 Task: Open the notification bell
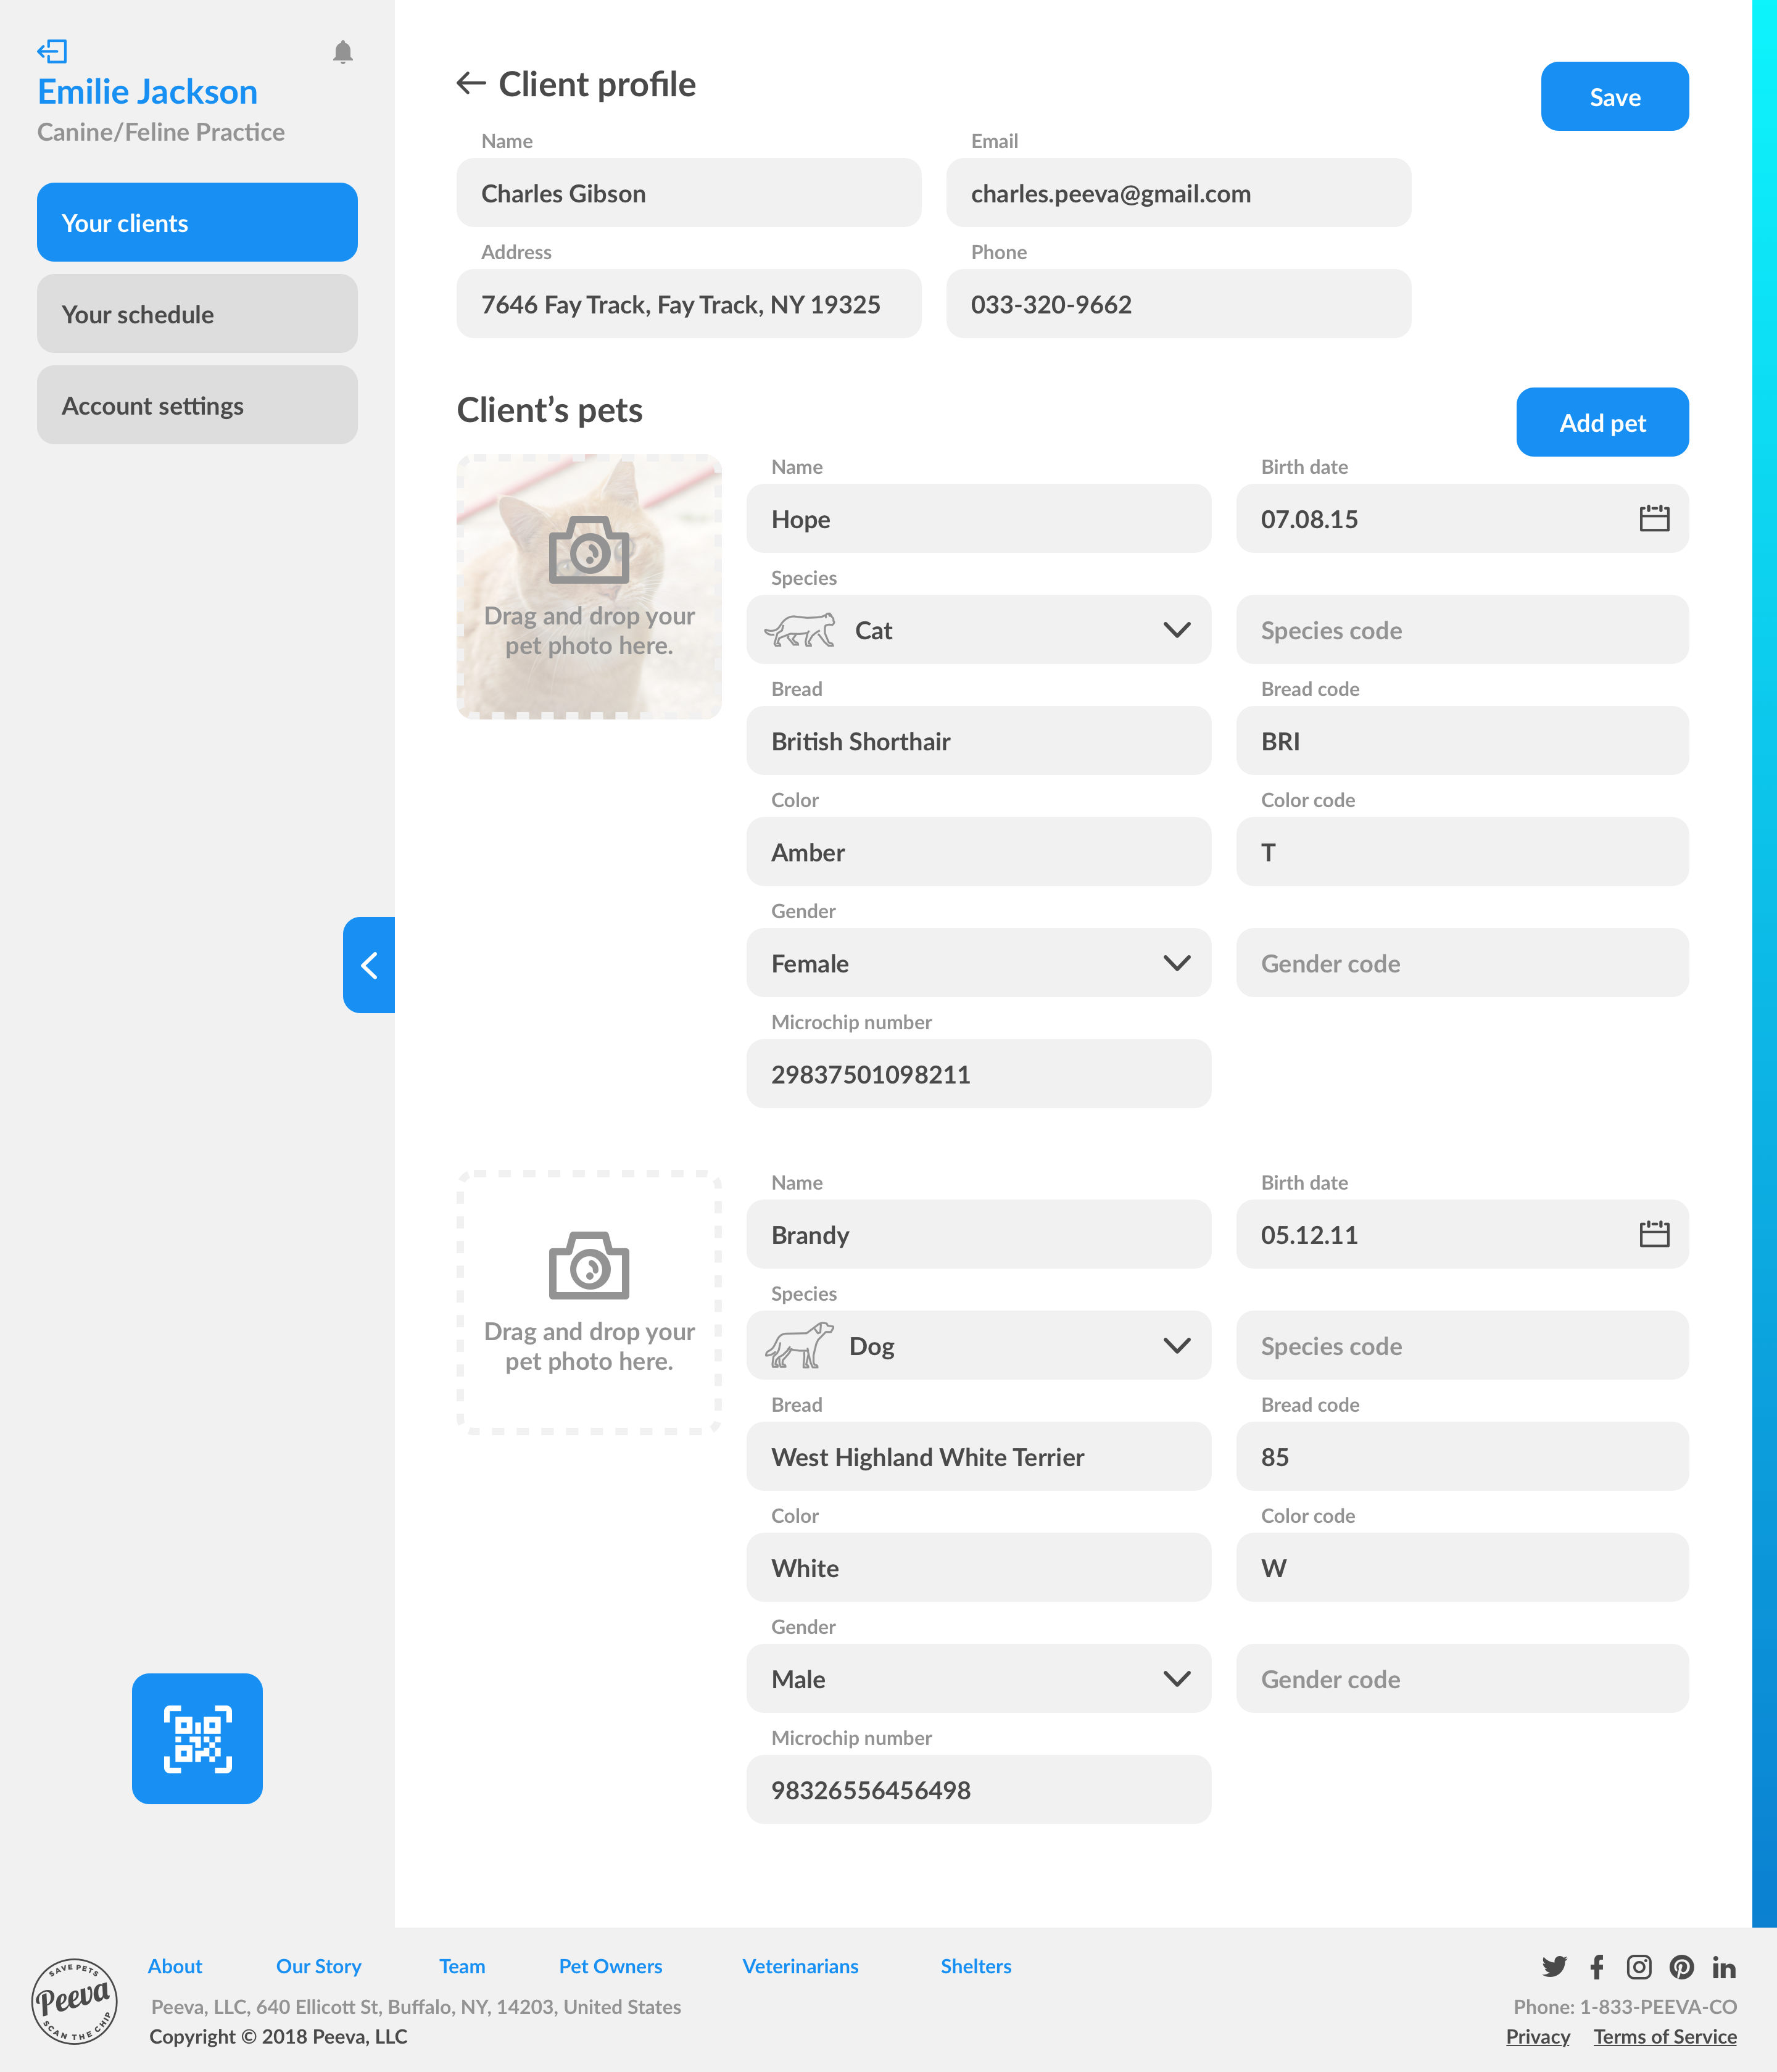(x=343, y=52)
